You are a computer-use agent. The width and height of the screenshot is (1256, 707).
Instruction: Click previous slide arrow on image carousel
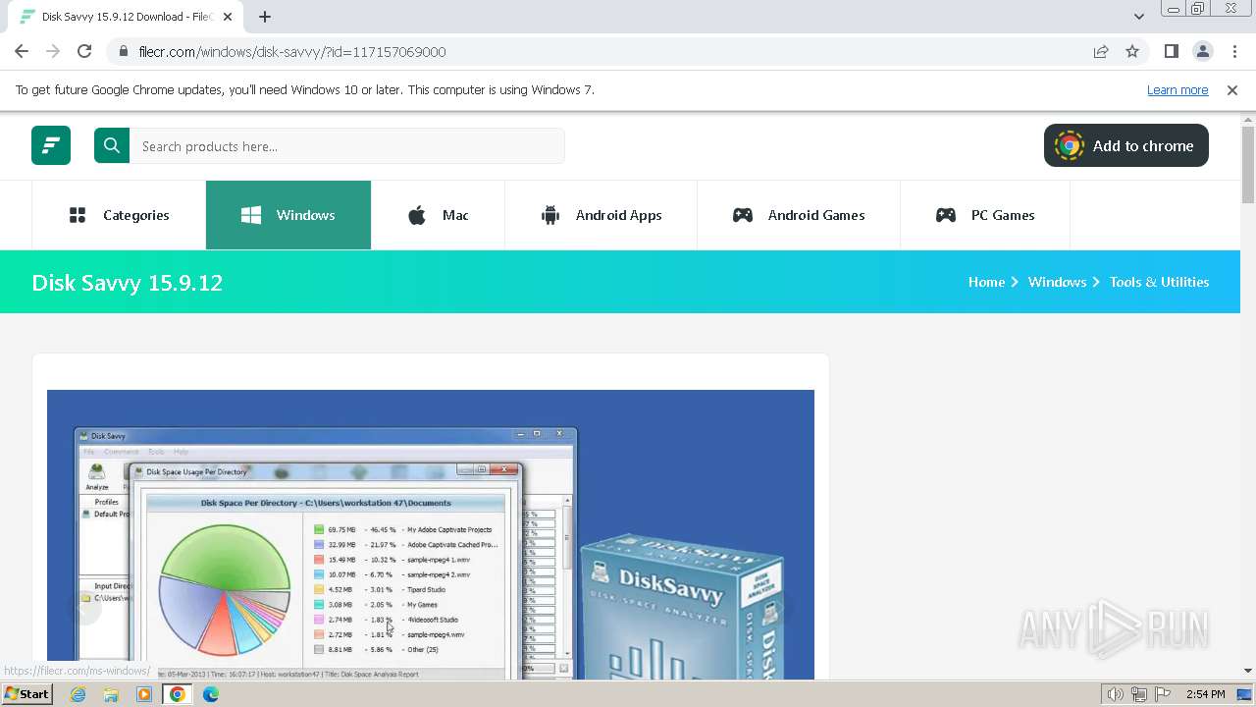coord(86,609)
